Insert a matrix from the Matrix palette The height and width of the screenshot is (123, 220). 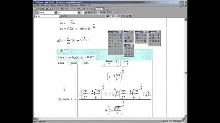(x=137, y=35)
